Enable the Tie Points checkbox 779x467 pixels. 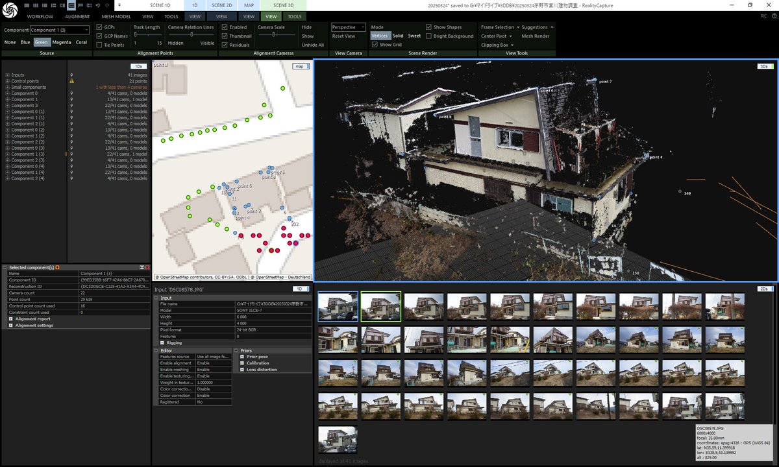click(99, 45)
